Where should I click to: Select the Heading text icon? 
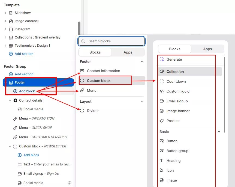pyautogui.click(x=162, y=161)
